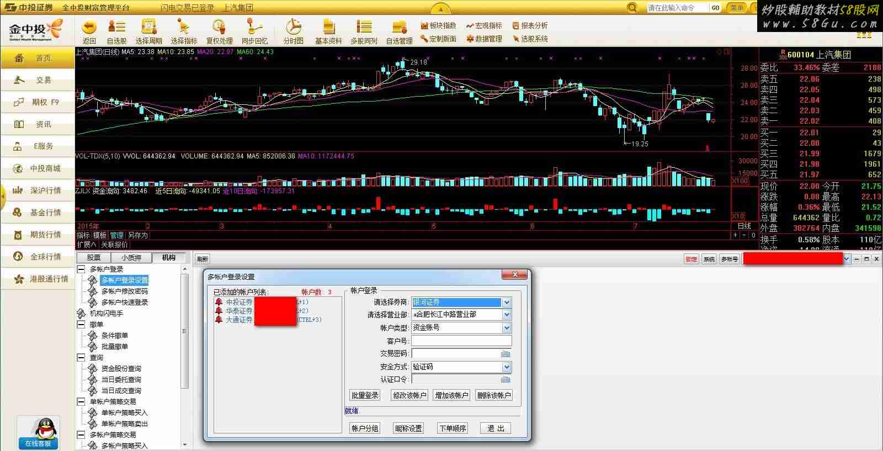Open the 安全方式 dropdown
This screenshot has width=883, height=451.
[x=507, y=367]
